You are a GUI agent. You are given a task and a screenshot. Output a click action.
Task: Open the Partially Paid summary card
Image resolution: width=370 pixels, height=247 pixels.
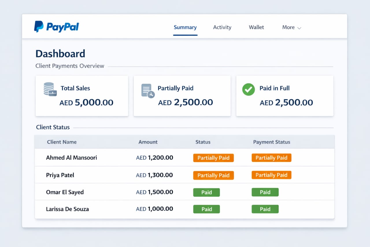pos(182,96)
